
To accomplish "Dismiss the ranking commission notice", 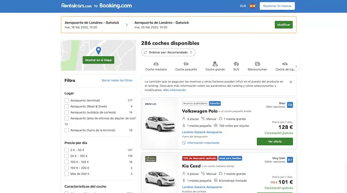I will [291, 82].
